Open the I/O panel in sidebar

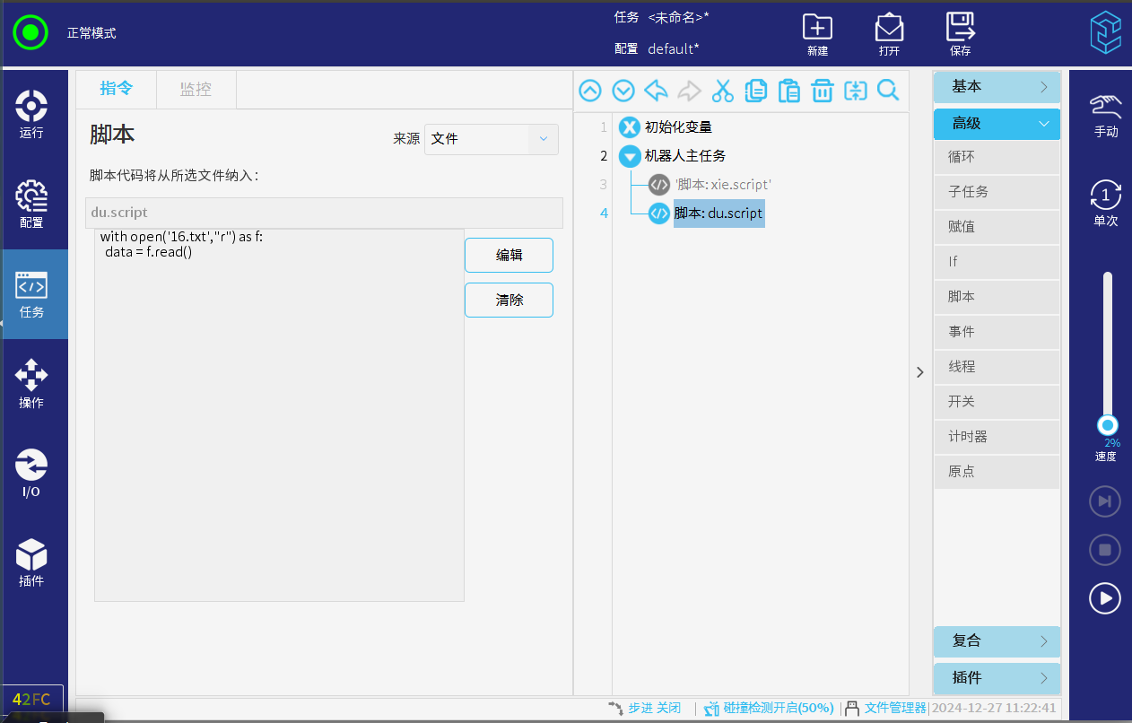point(31,474)
